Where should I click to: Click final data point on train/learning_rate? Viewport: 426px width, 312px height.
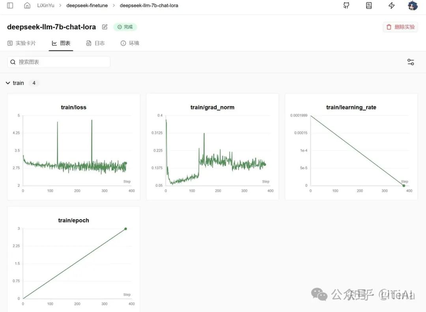404,186
